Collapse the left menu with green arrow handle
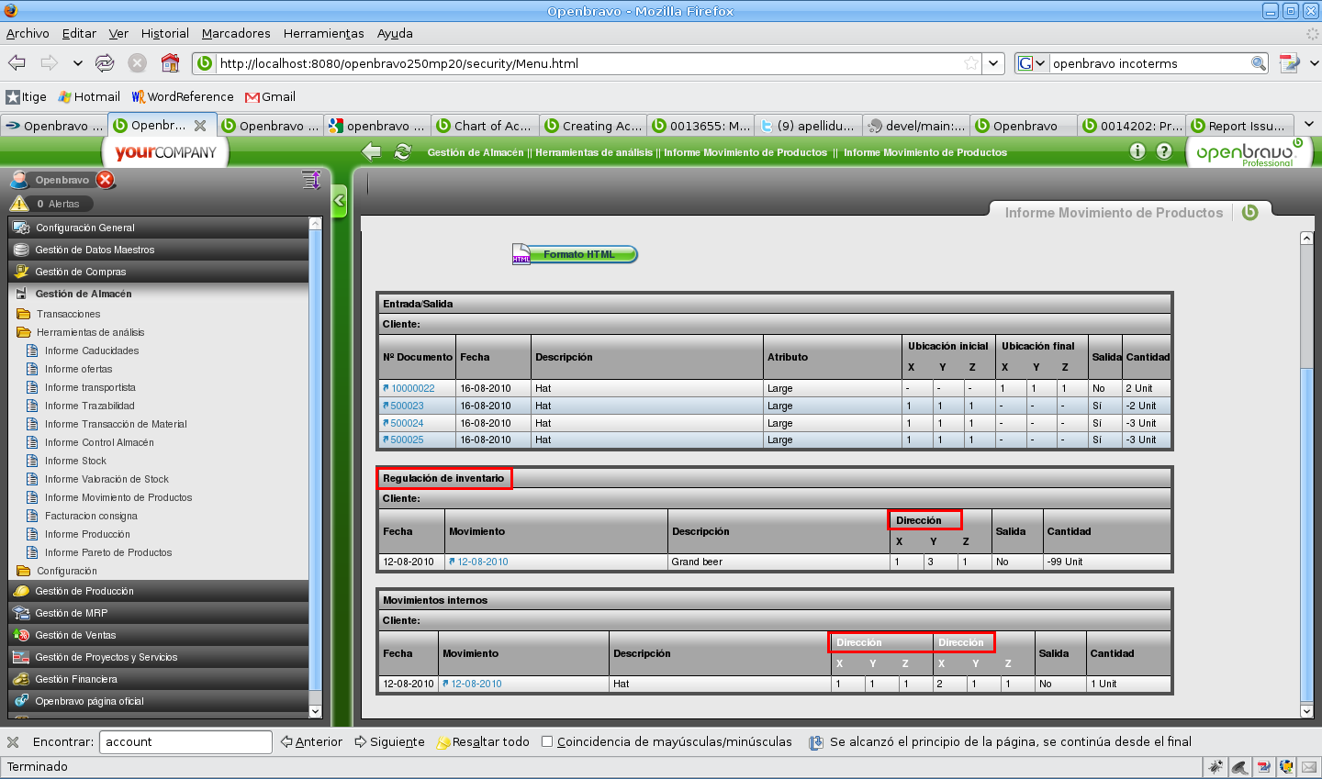 point(339,200)
